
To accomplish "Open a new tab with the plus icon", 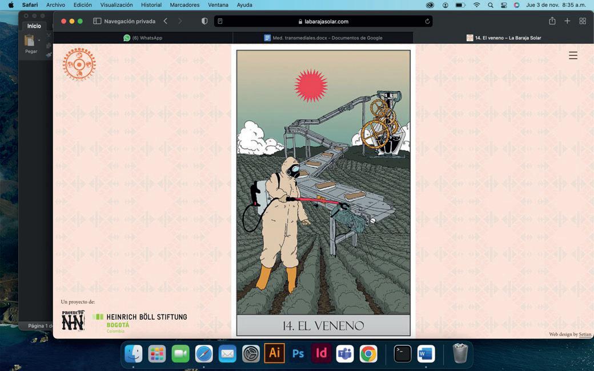I will click(x=567, y=21).
